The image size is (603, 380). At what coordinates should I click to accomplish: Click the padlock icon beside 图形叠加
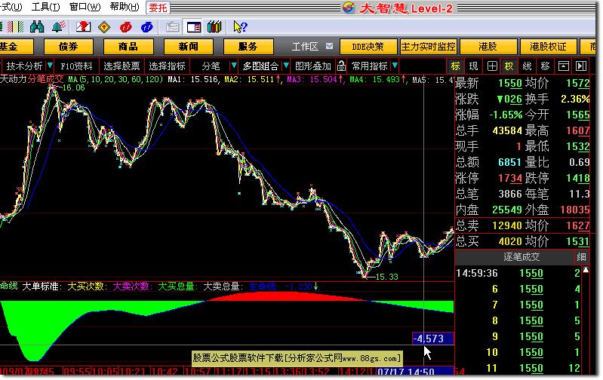(x=341, y=66)
